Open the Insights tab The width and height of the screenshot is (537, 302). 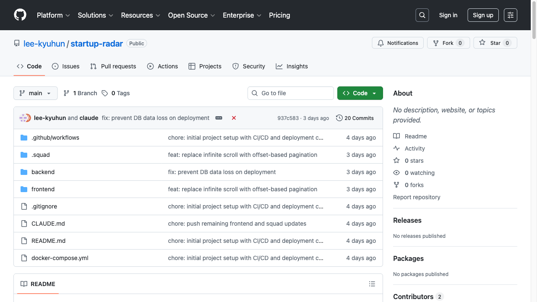coord(292,66)
